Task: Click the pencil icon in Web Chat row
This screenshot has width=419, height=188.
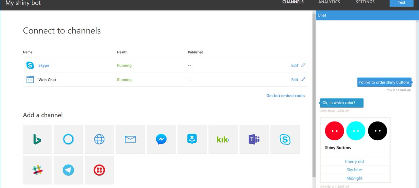Action: point(303,79)
